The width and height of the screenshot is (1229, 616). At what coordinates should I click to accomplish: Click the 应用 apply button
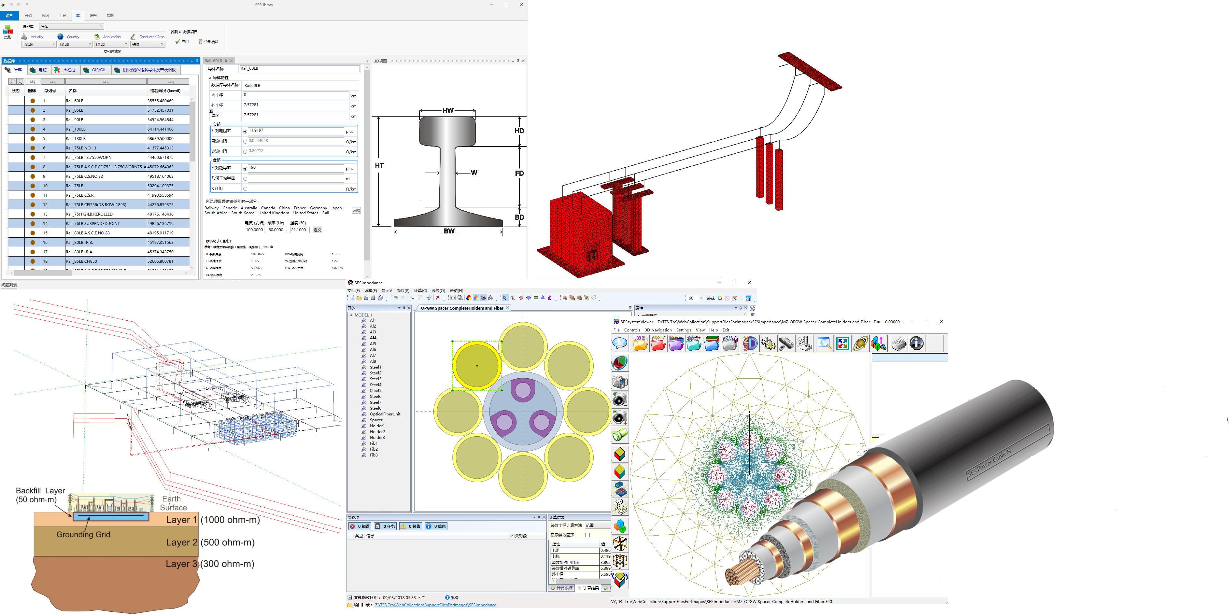point(182,42)
